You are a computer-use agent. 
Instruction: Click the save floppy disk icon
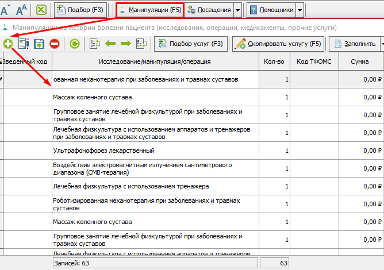pos(39,43)
